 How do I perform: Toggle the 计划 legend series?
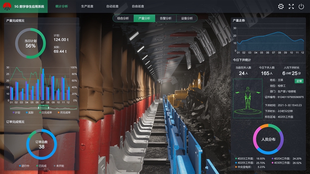point(16,113)
